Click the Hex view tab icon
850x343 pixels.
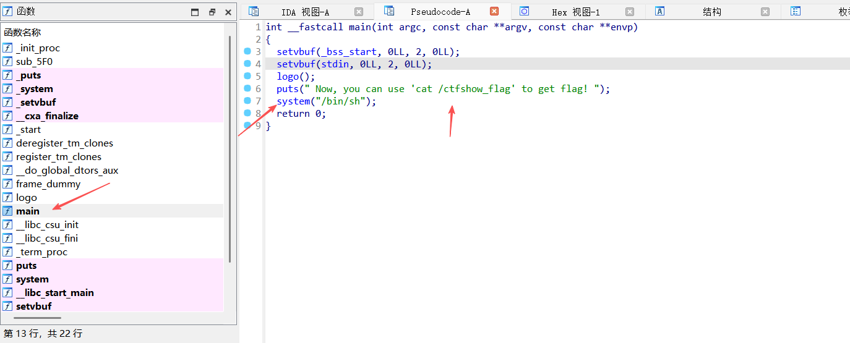coord(525,11)
